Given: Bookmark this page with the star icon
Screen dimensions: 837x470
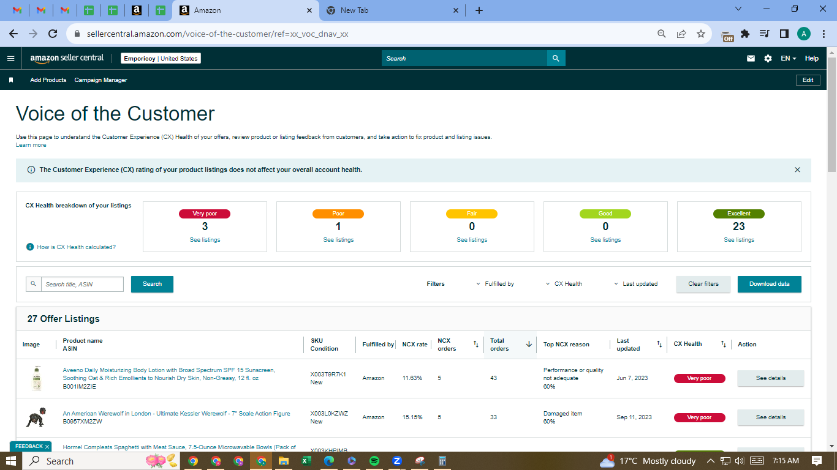Looking at the screenshot, I should tap(701, 34).
